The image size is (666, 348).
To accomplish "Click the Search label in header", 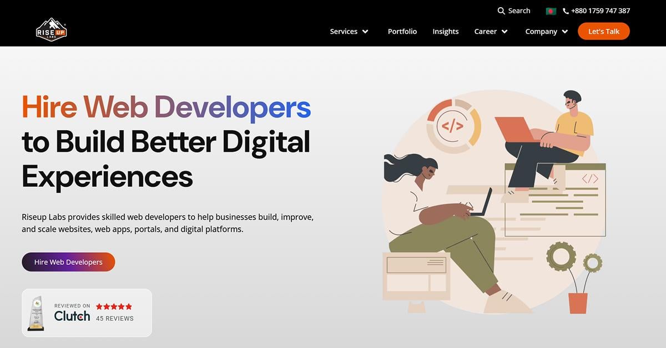I will tap(519, 11).
